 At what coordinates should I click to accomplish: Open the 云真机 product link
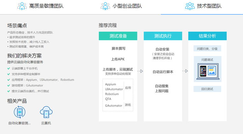pyautogui.click(x=46, y=123)
